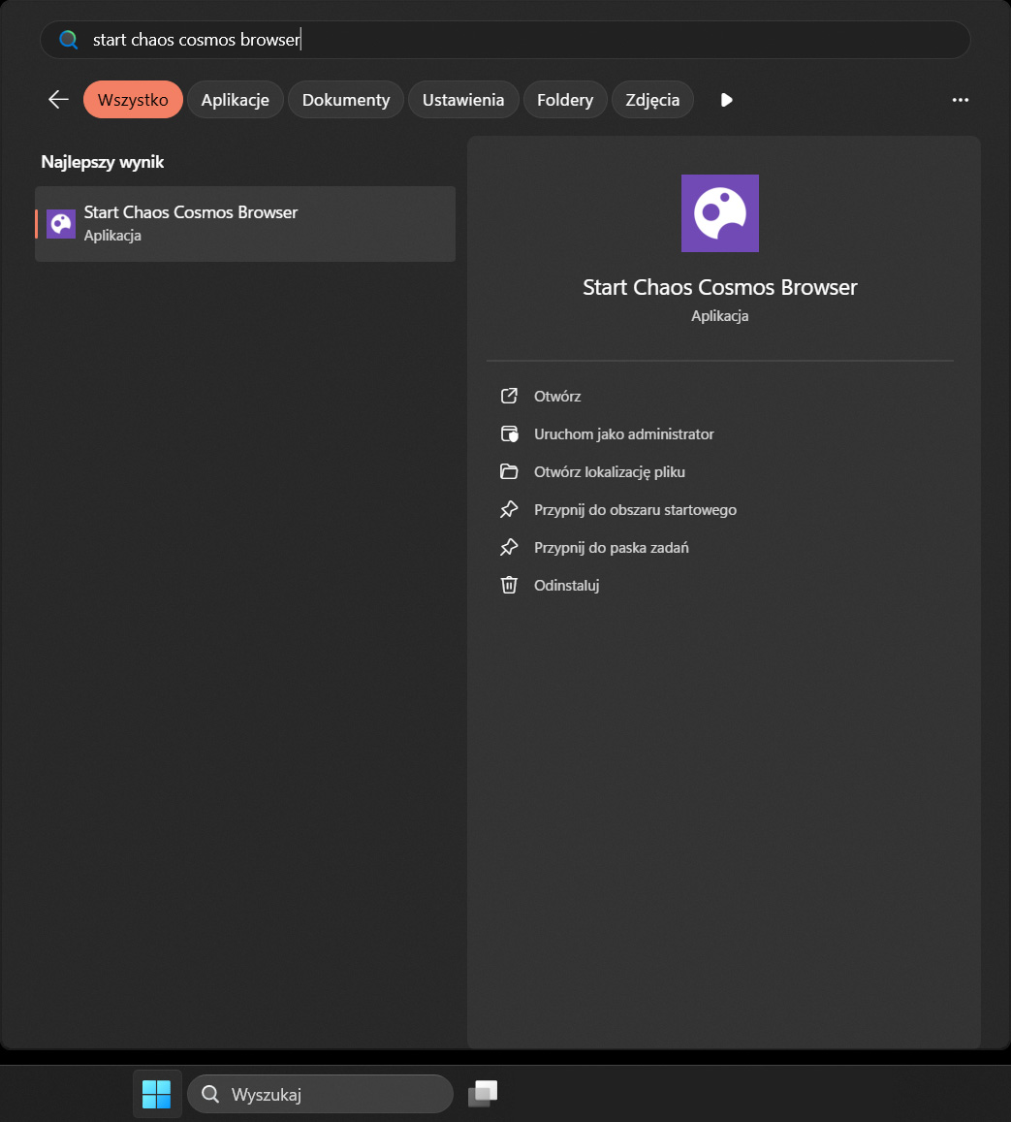Open Task View from the taskbar
1011x1122 pixels.
click(483, 1094)
